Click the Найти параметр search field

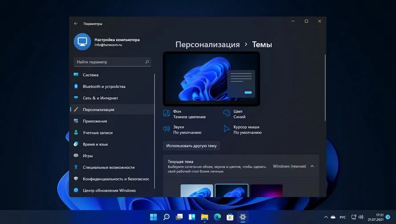tap(113, 62)
